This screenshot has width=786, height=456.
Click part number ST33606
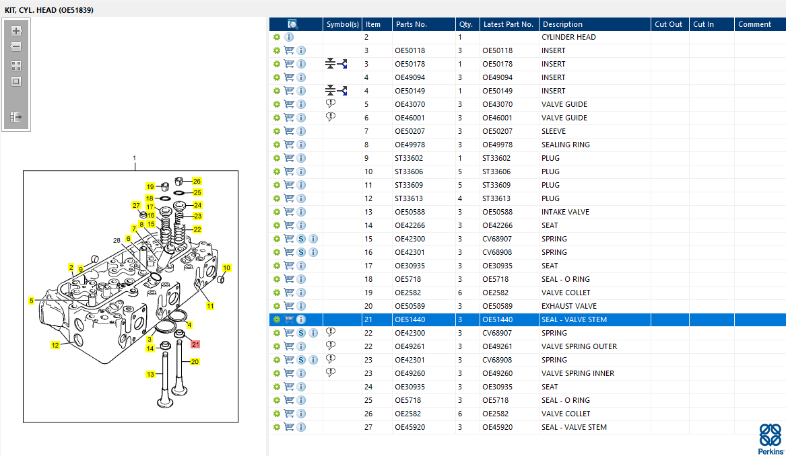click(409, 172)
